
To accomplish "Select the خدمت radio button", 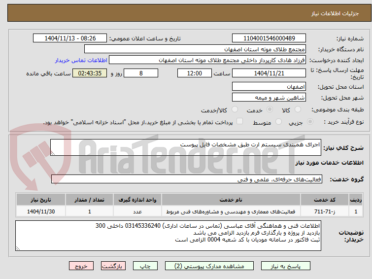I will coord(270,109).
